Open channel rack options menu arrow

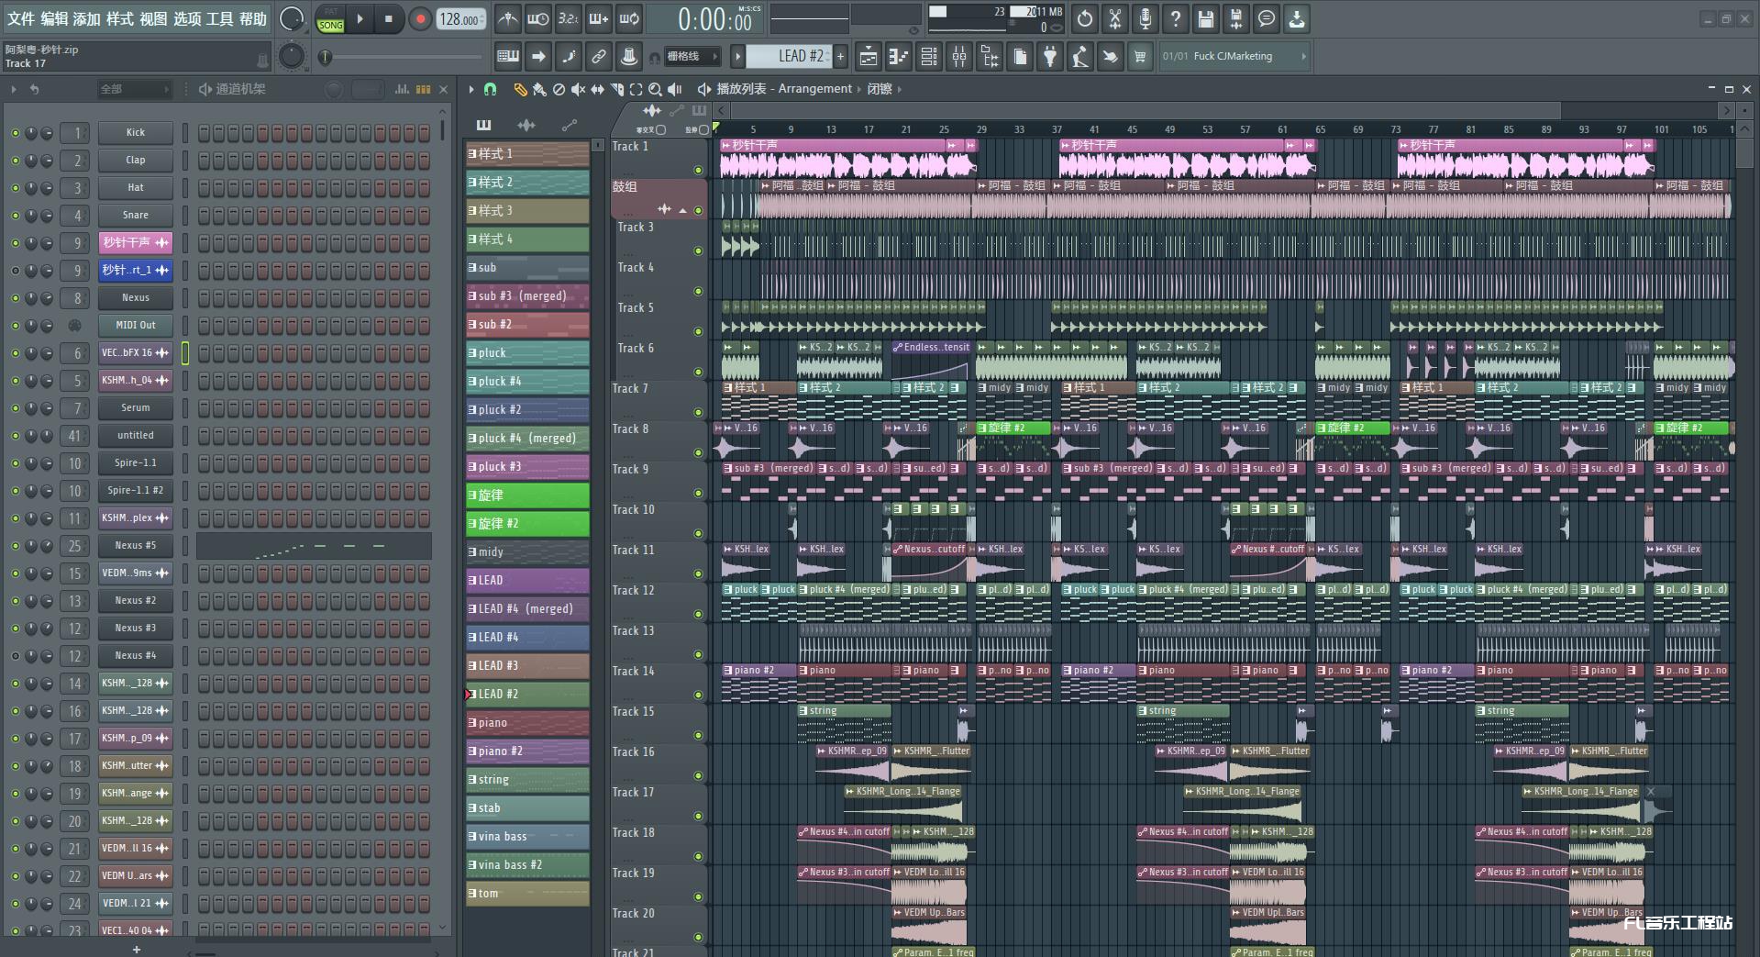tap(14, 89)
